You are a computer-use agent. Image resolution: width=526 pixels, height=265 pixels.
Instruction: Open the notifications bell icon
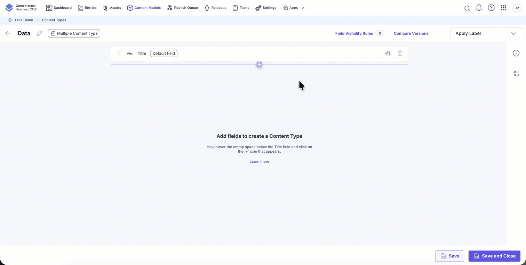pyautogui.click(x=479, y=8)
